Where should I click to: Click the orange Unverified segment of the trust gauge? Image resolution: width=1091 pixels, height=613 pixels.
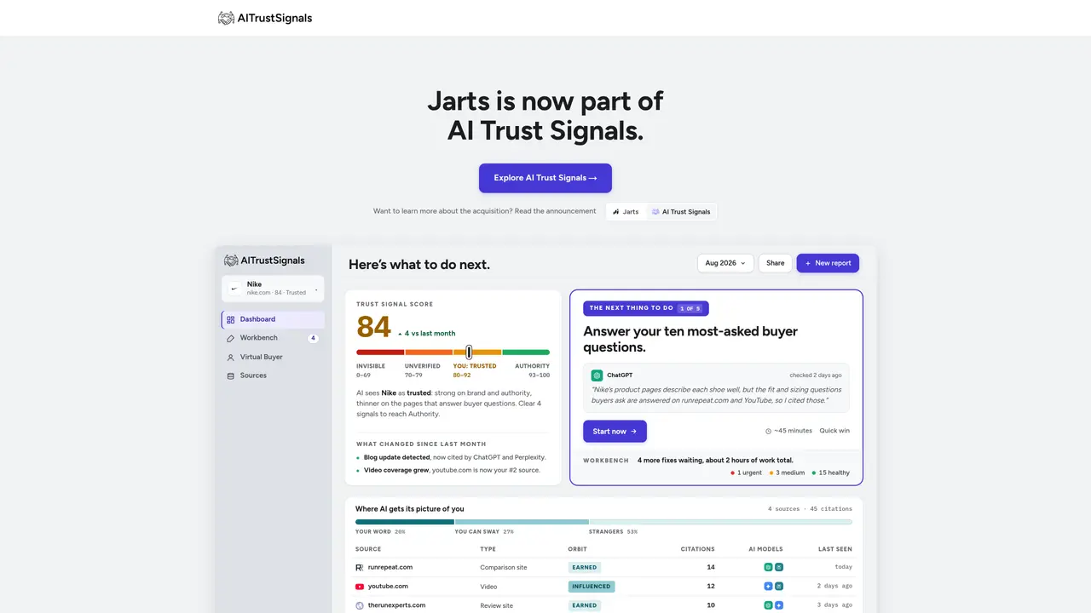[429, 352]
